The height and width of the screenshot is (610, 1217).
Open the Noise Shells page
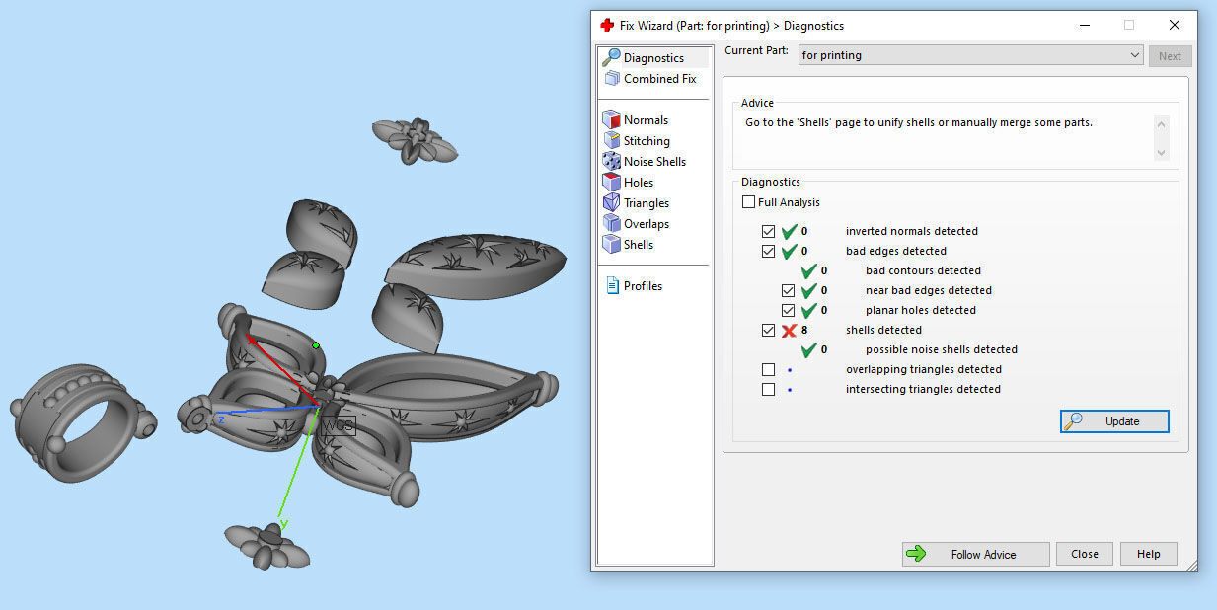654,162
